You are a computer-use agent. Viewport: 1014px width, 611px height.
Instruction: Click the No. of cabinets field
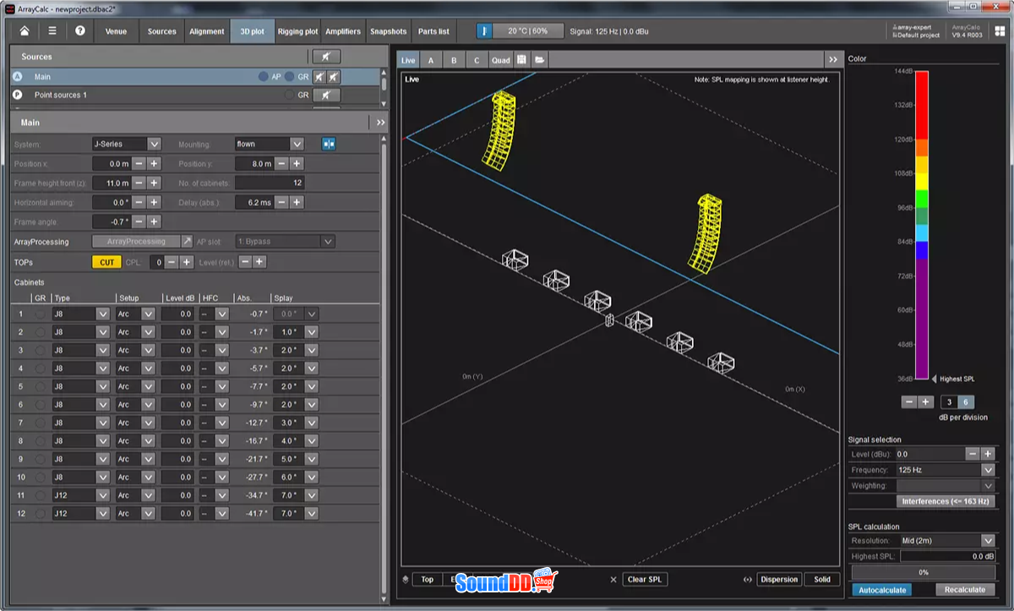click(x=270, y=183)
